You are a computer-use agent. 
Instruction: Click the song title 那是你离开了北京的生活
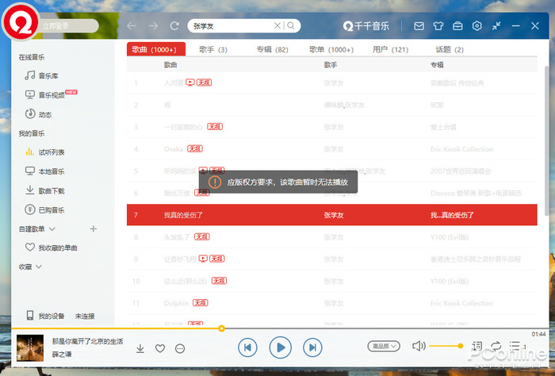[88, 341]
